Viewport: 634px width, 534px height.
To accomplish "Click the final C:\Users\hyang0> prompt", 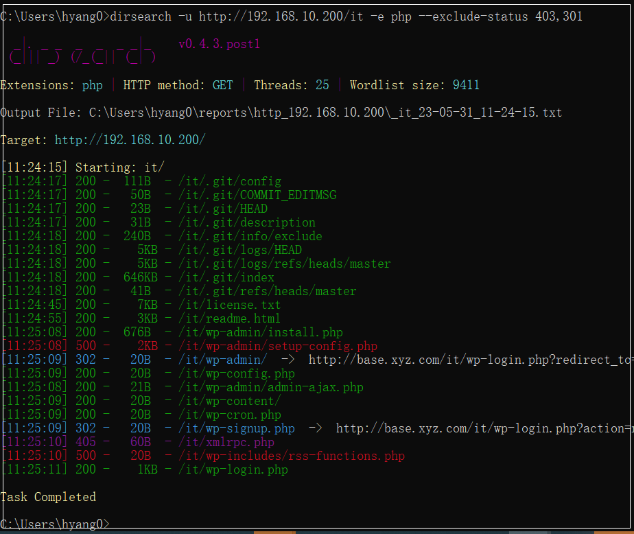I will (55, 524).
